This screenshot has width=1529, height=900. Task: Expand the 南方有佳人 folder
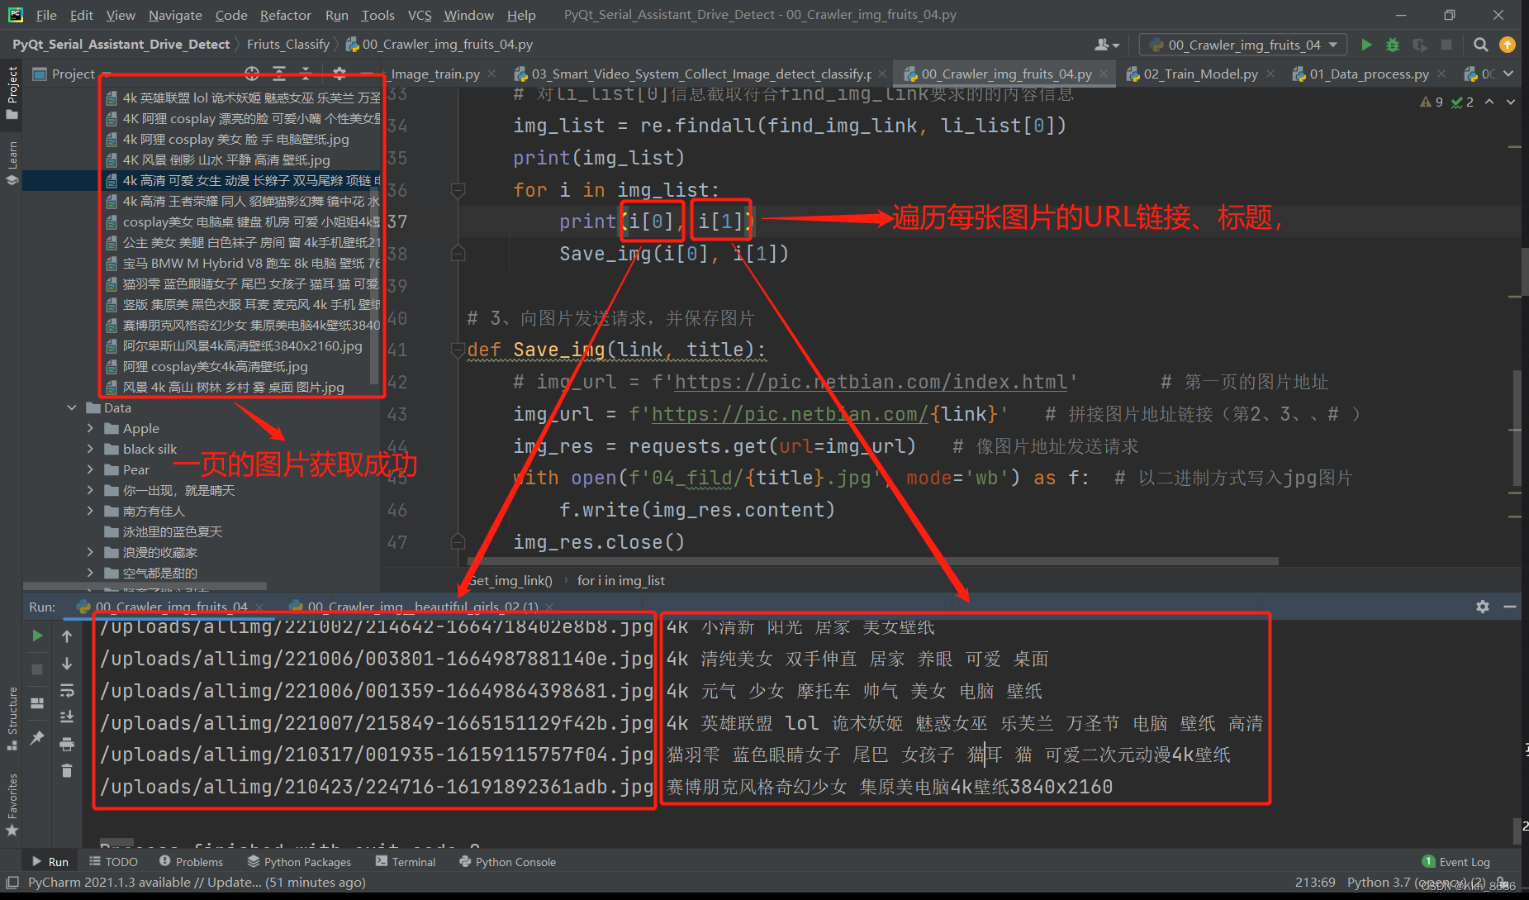pyautogui.click(x=90, y=511)
